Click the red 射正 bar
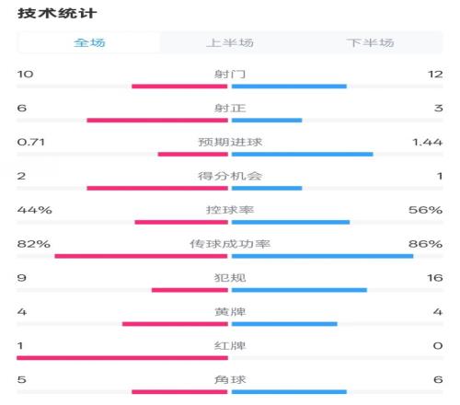 157,121
